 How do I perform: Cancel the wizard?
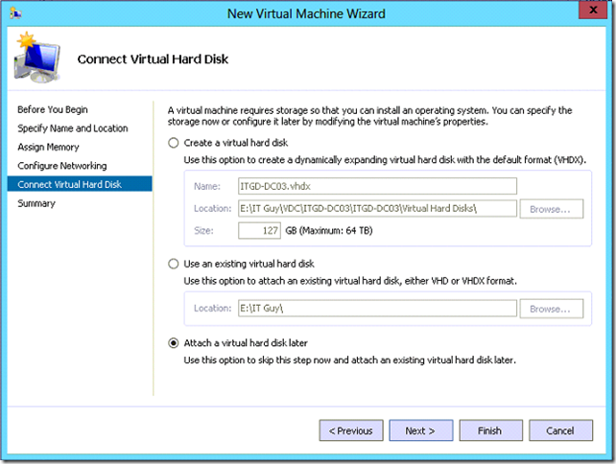(x=560, y=430)
